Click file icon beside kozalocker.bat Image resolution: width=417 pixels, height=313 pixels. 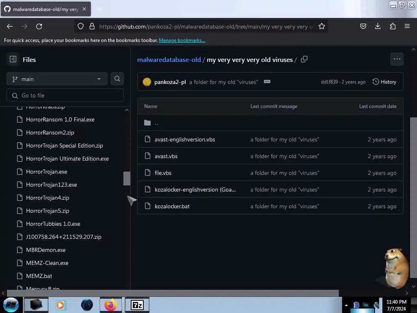click(147, 206)
